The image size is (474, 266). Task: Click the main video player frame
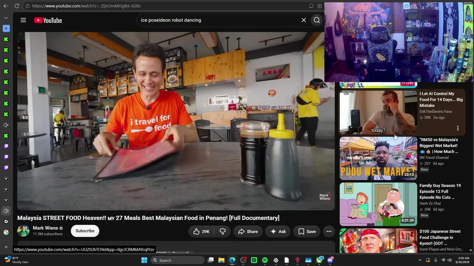click(176, 121)
